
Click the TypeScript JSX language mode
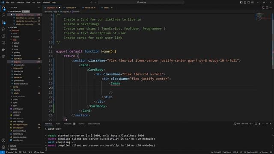251,152
